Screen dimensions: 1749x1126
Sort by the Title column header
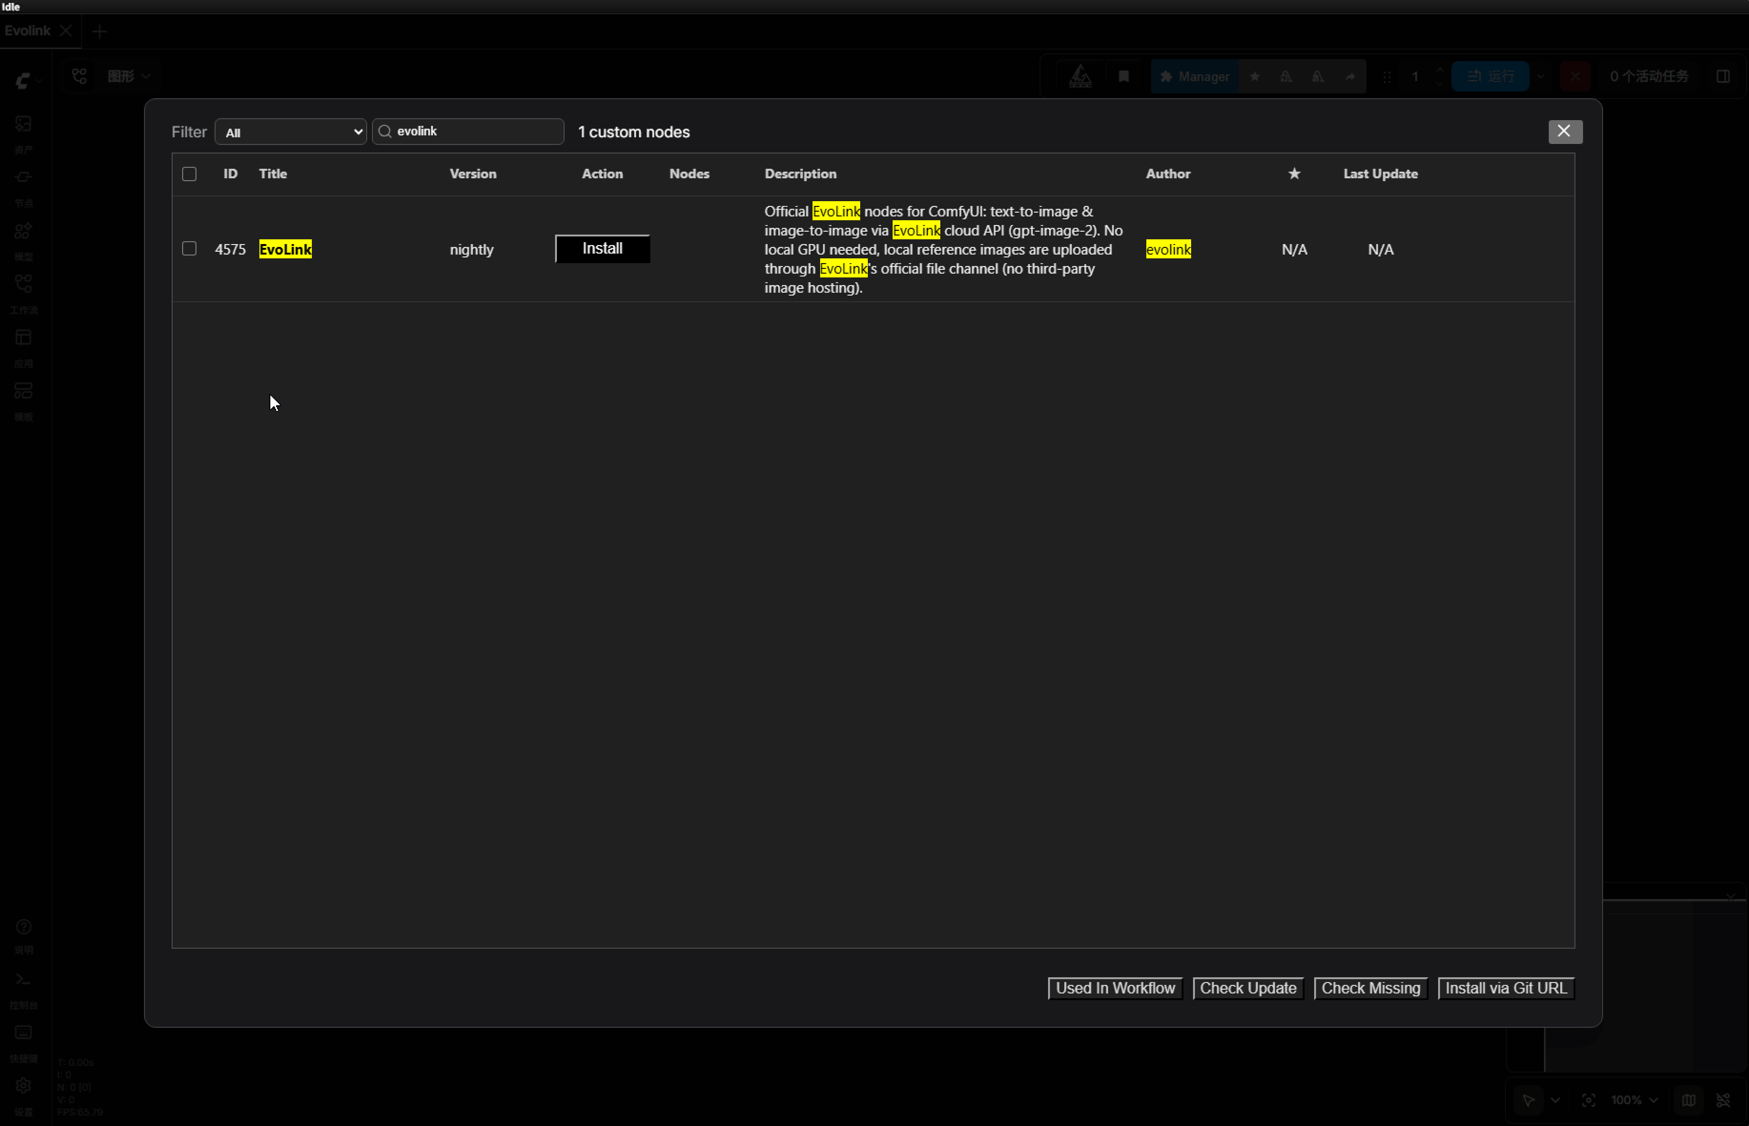(273, 174)
